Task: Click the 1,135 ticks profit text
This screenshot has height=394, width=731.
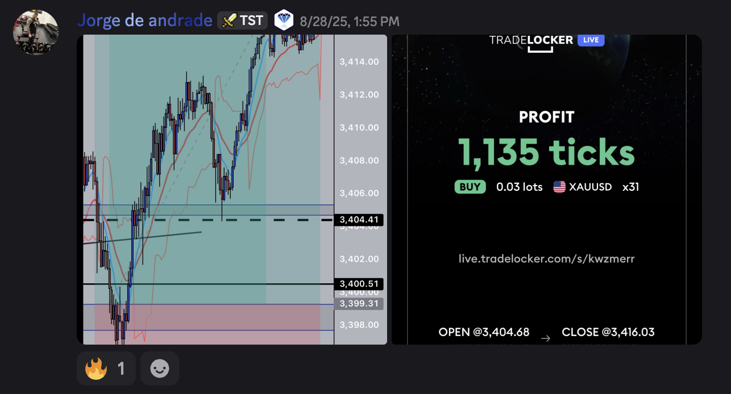Action: [x=547, y=152]
